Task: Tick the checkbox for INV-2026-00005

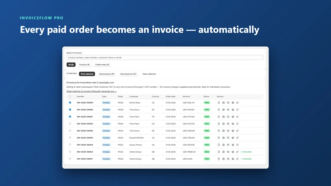Action: click(70, 138)
